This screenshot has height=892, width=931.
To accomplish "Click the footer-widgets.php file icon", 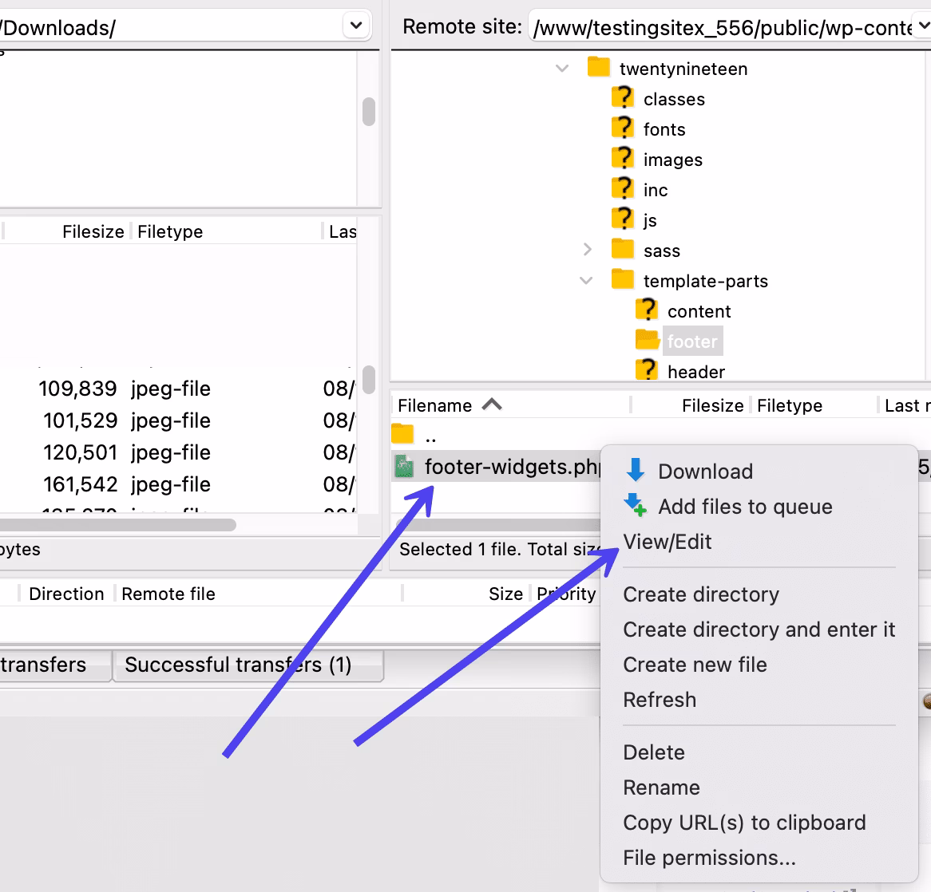I will click(405, 467).
